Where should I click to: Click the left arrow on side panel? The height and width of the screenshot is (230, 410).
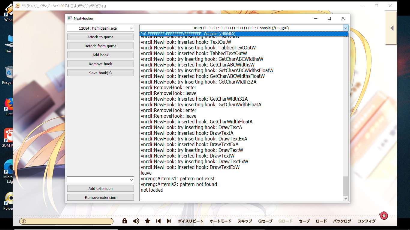pos(392,28)
